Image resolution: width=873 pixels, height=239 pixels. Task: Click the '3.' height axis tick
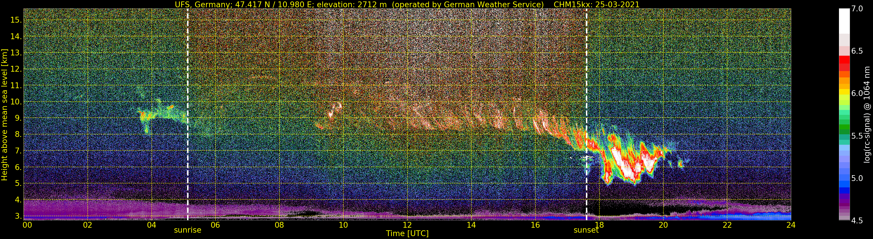pos(18,216)
